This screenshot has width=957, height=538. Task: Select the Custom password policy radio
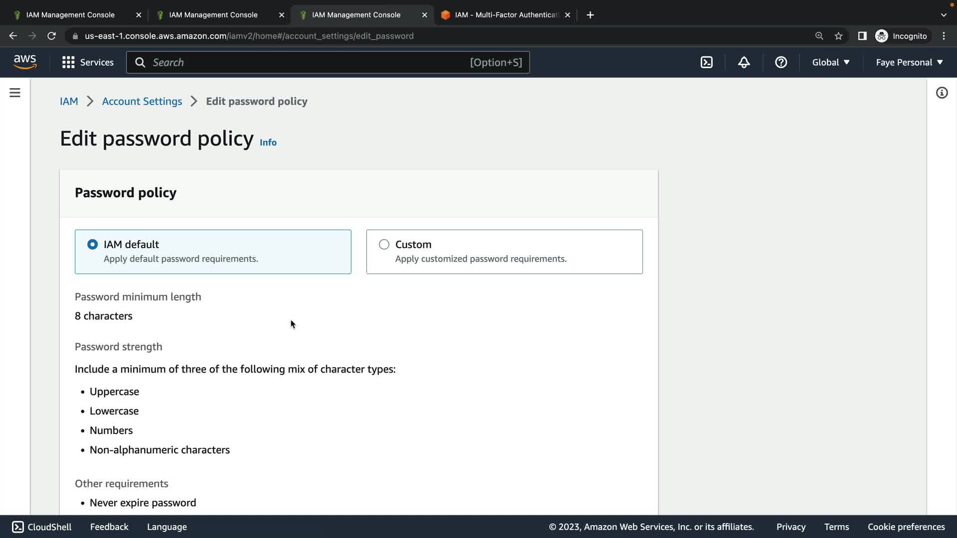click(384, 245)
